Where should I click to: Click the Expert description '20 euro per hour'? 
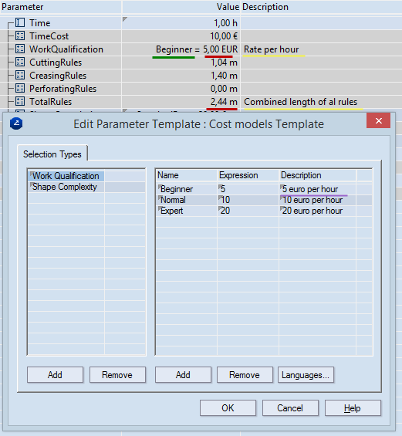point(312,211)
